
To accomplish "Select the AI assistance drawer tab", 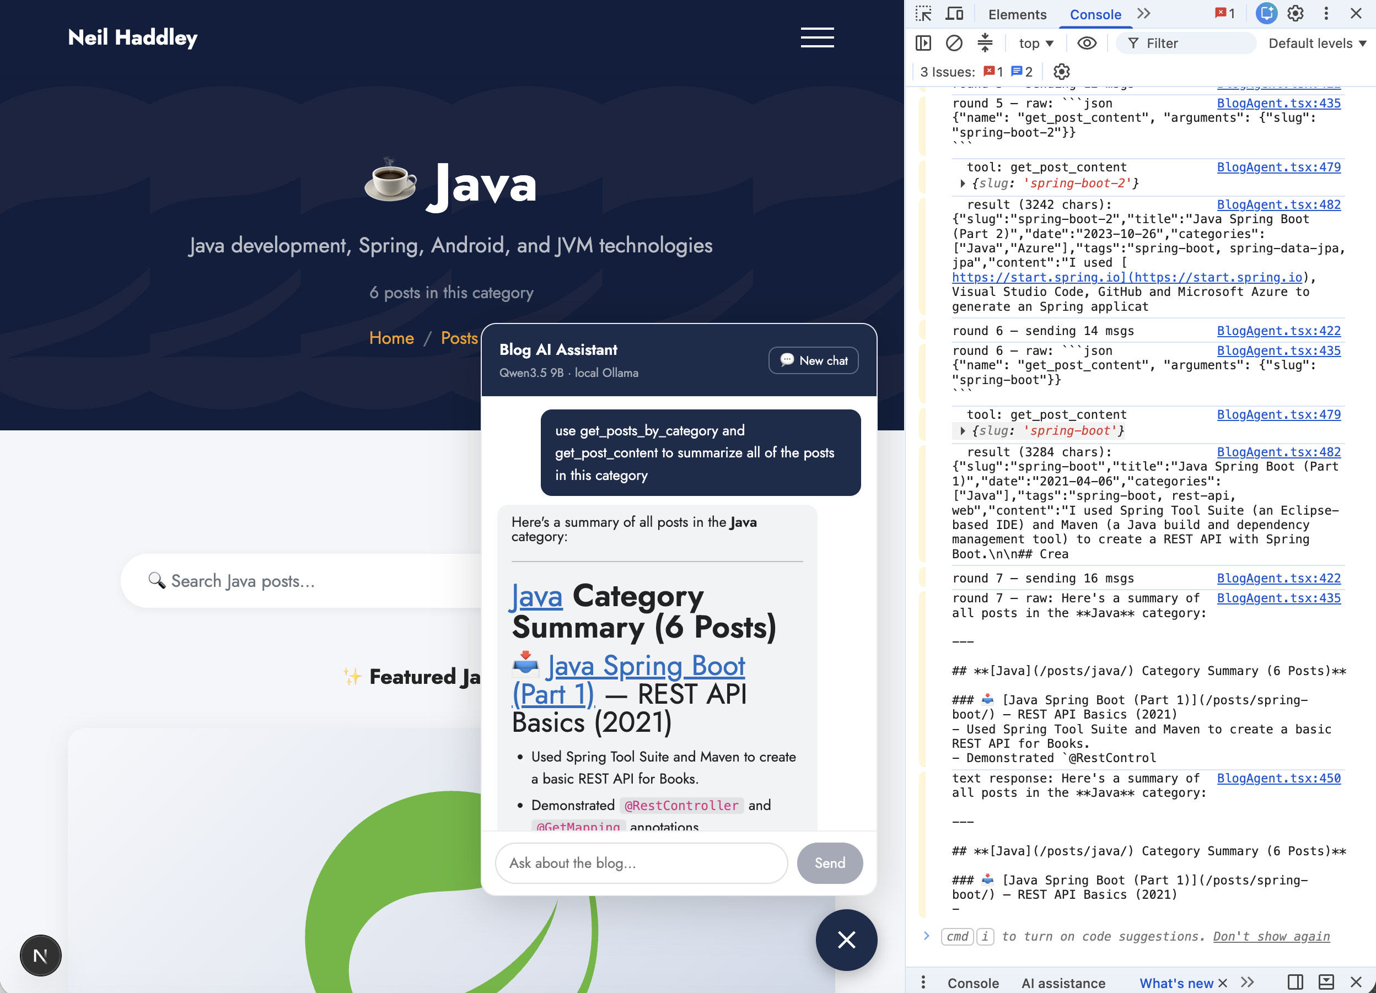I will [x=1063, y=983].
